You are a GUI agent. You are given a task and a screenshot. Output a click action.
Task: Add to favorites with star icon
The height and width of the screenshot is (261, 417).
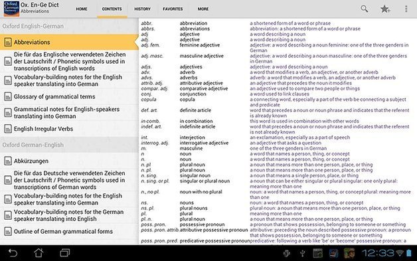click(x=385, y=9)
